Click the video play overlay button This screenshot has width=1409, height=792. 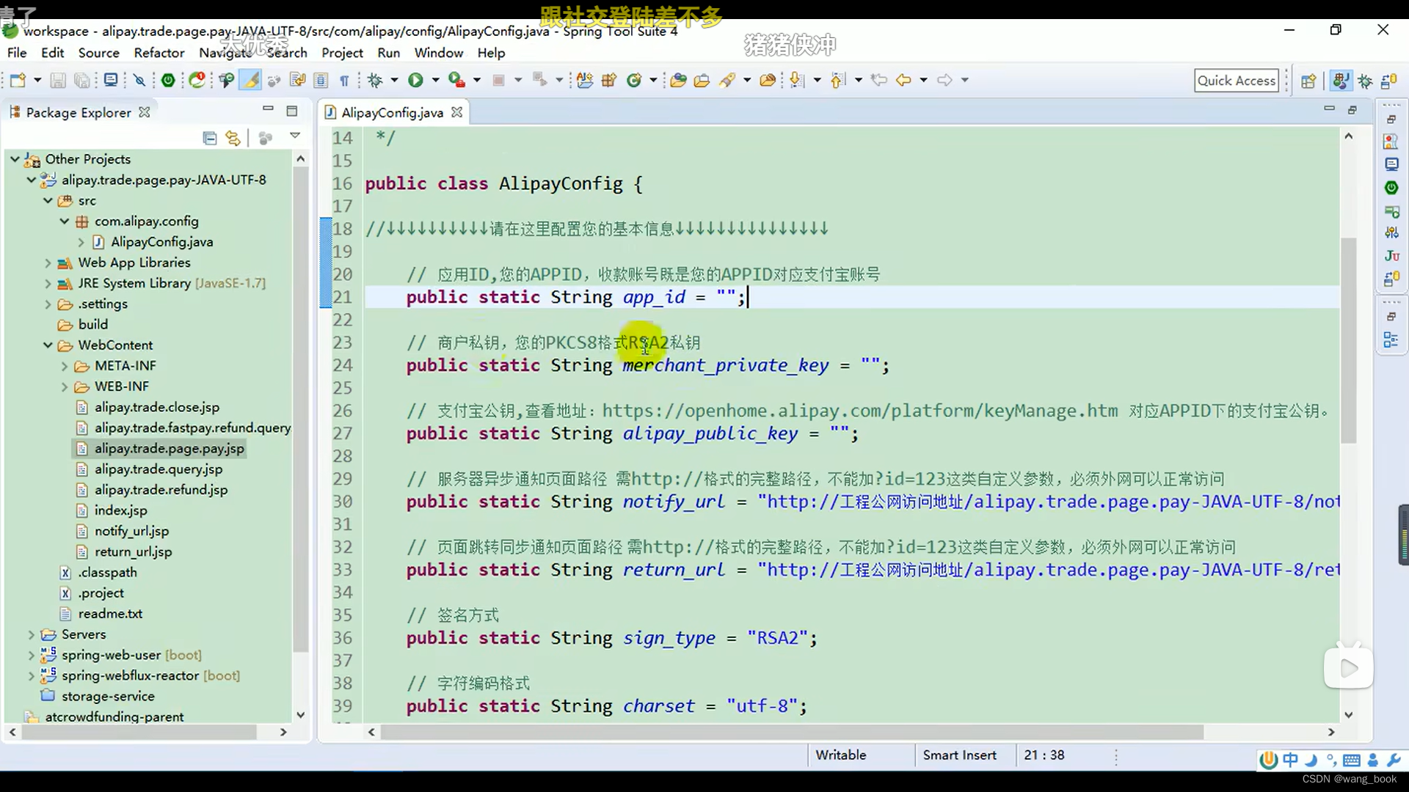(x=1348, y=667)
